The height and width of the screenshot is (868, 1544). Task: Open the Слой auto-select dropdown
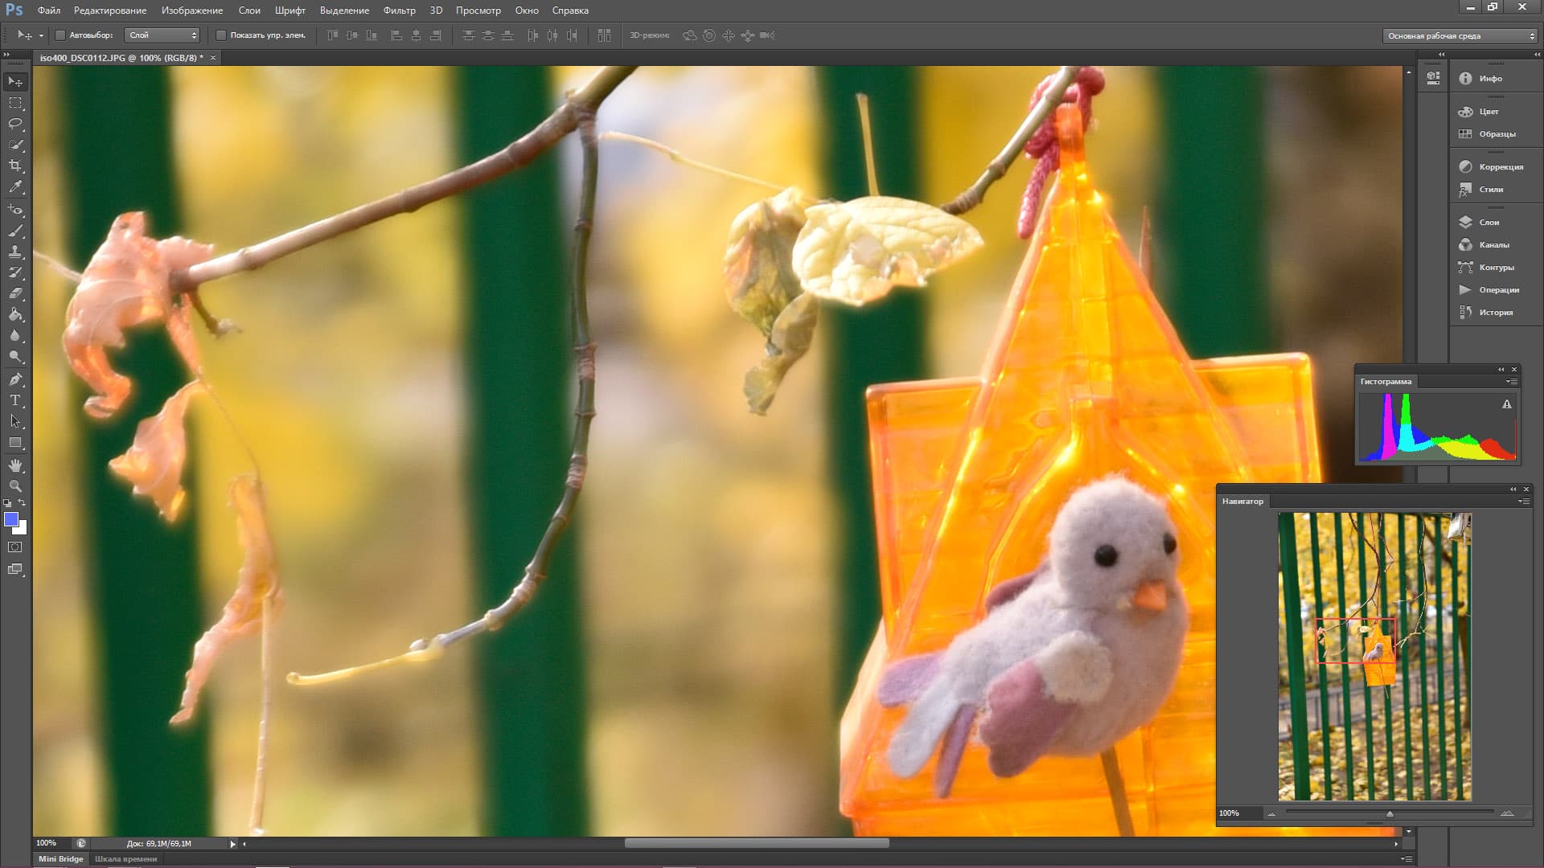[162, 35]
